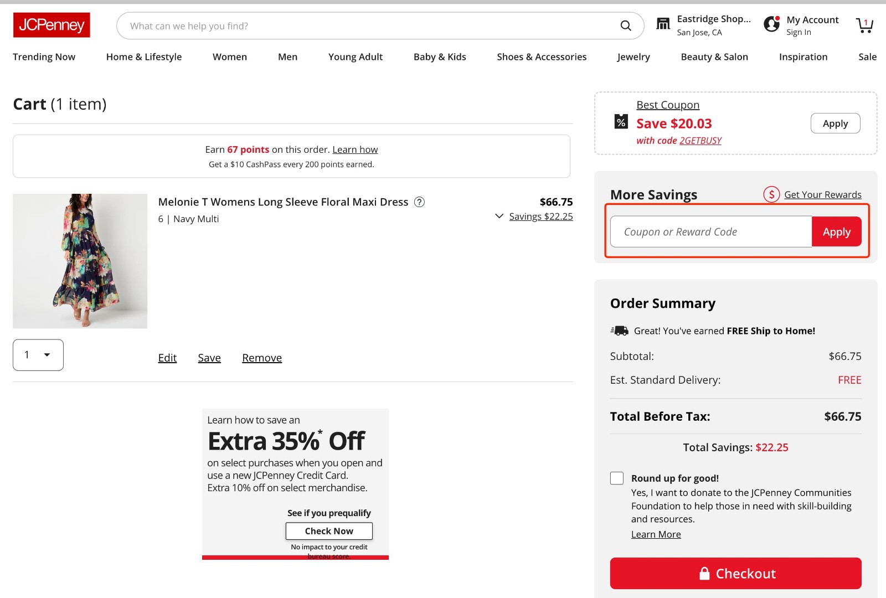Open the Learn how points link
Screen dimensions: 886x598
click(x=355, y=149)
